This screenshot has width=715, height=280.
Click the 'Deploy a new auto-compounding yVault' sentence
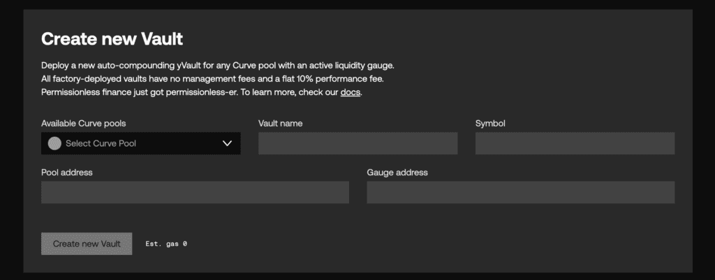(218, 65)
